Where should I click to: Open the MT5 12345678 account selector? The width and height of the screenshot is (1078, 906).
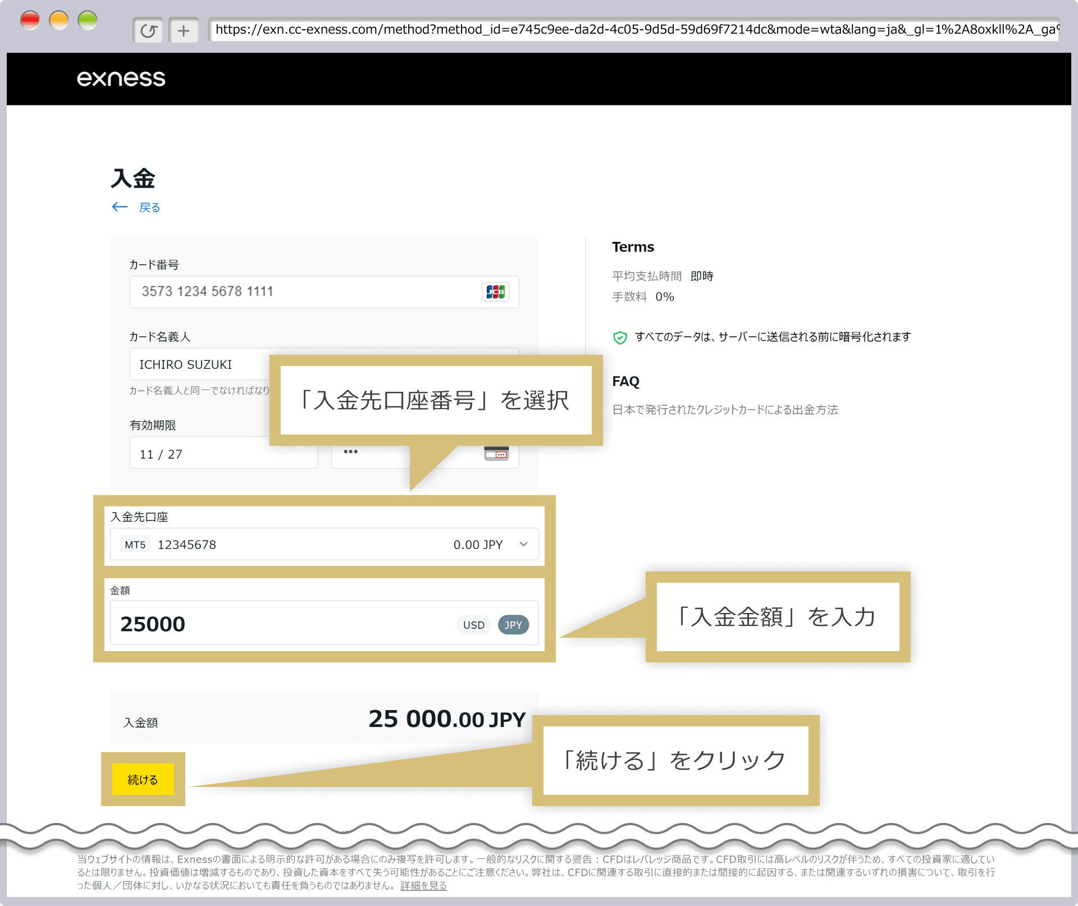point(325,544)
